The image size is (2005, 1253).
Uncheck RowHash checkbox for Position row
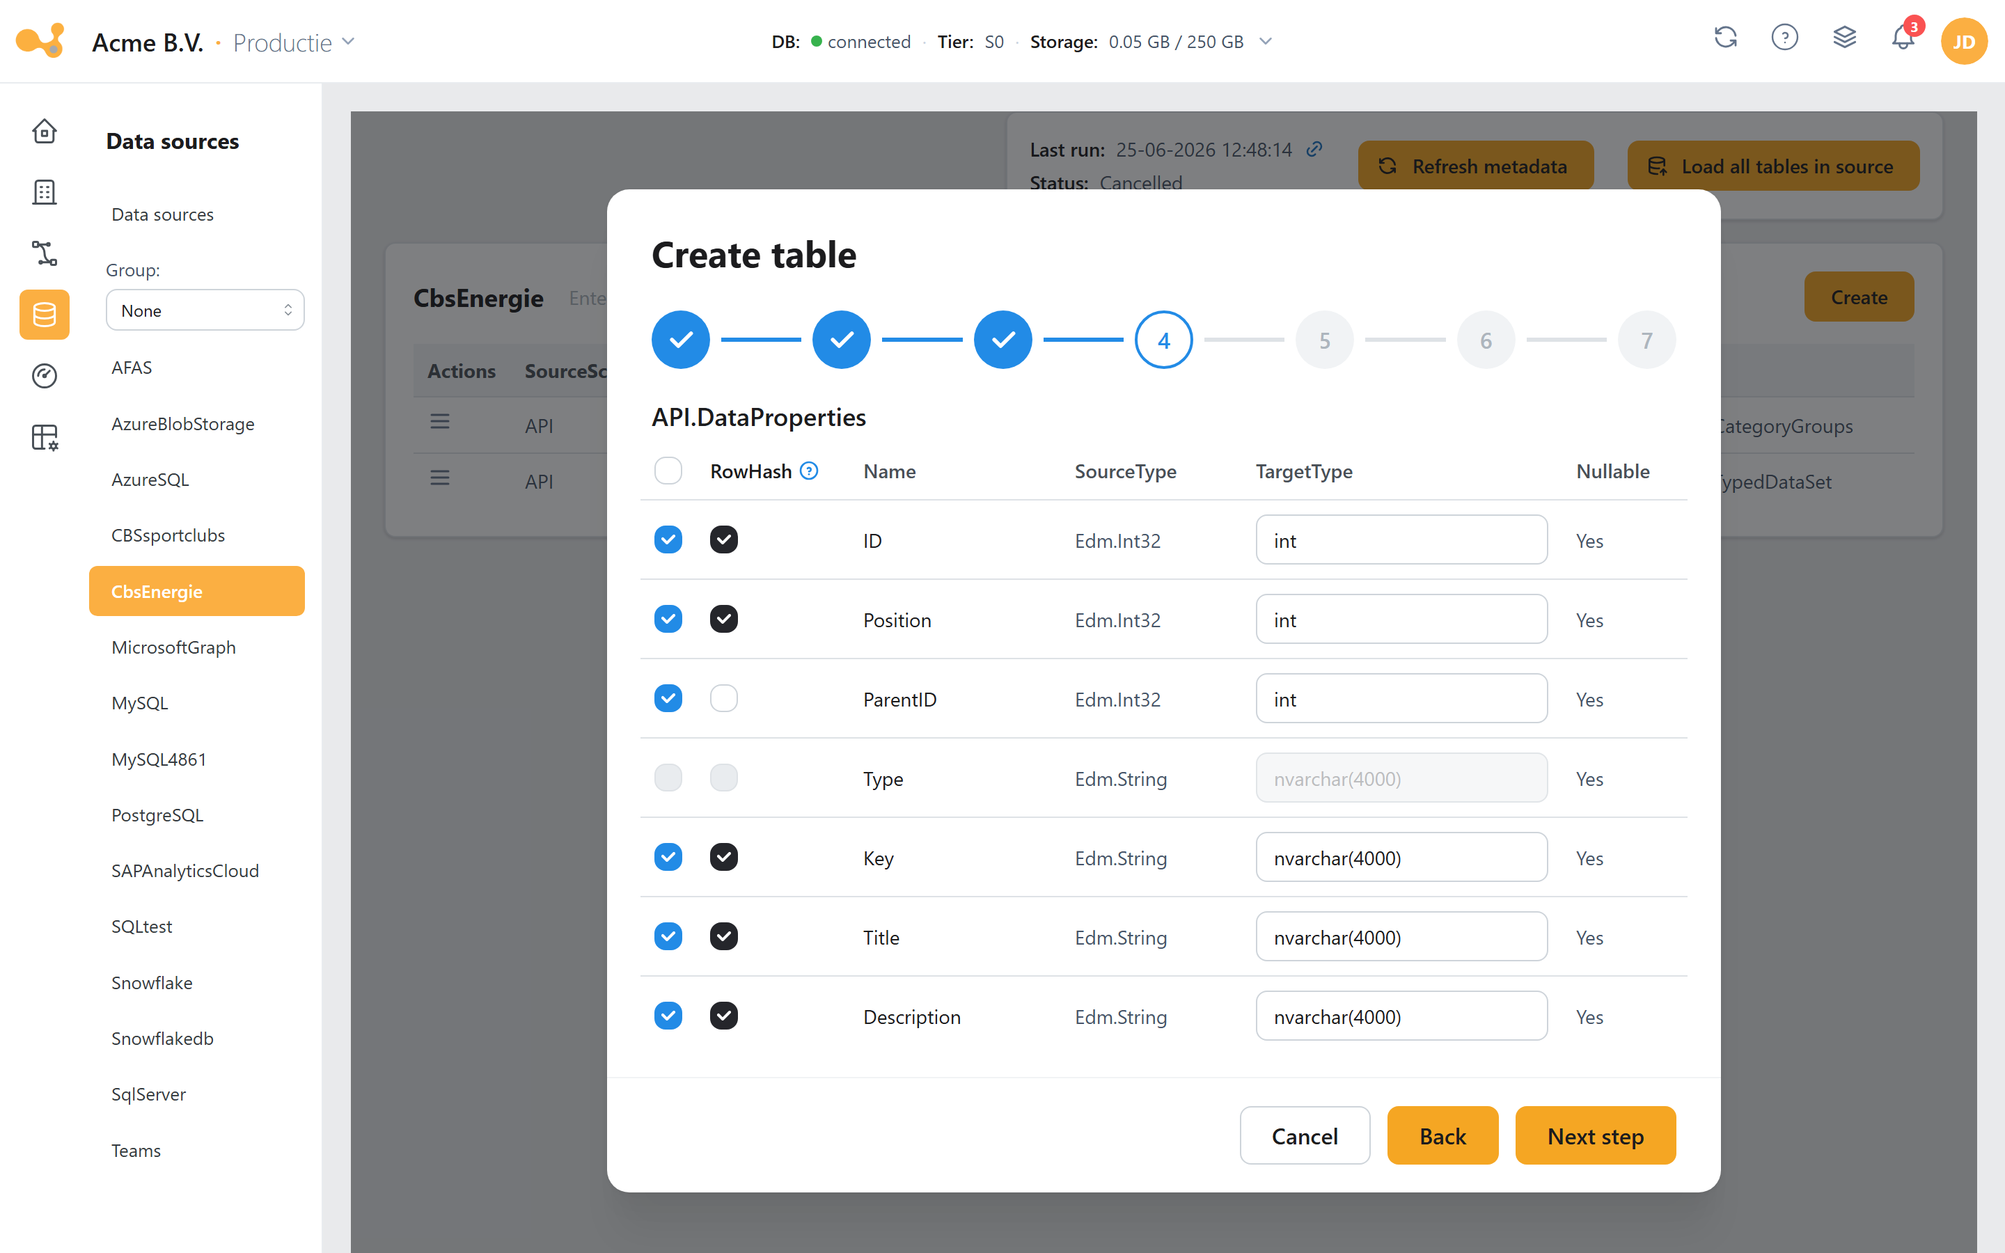point(723,619)
